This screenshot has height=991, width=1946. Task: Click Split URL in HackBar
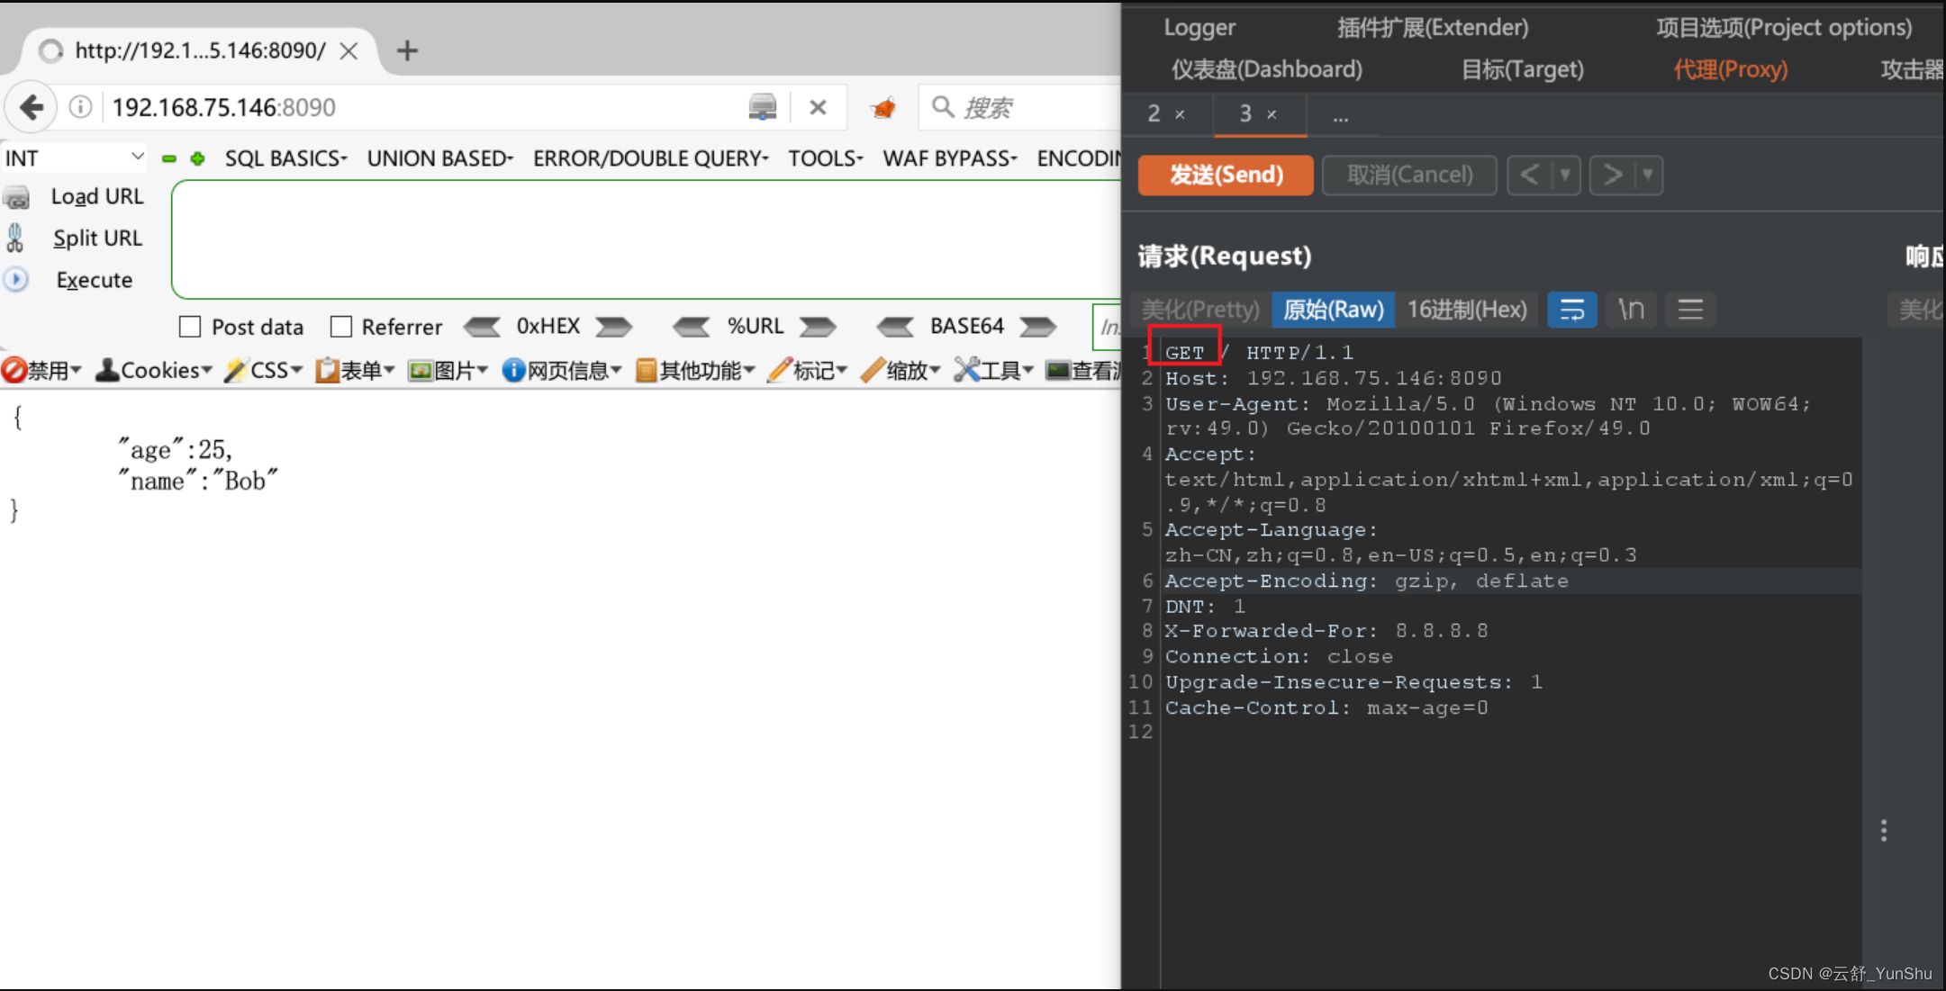pos(97,238)
